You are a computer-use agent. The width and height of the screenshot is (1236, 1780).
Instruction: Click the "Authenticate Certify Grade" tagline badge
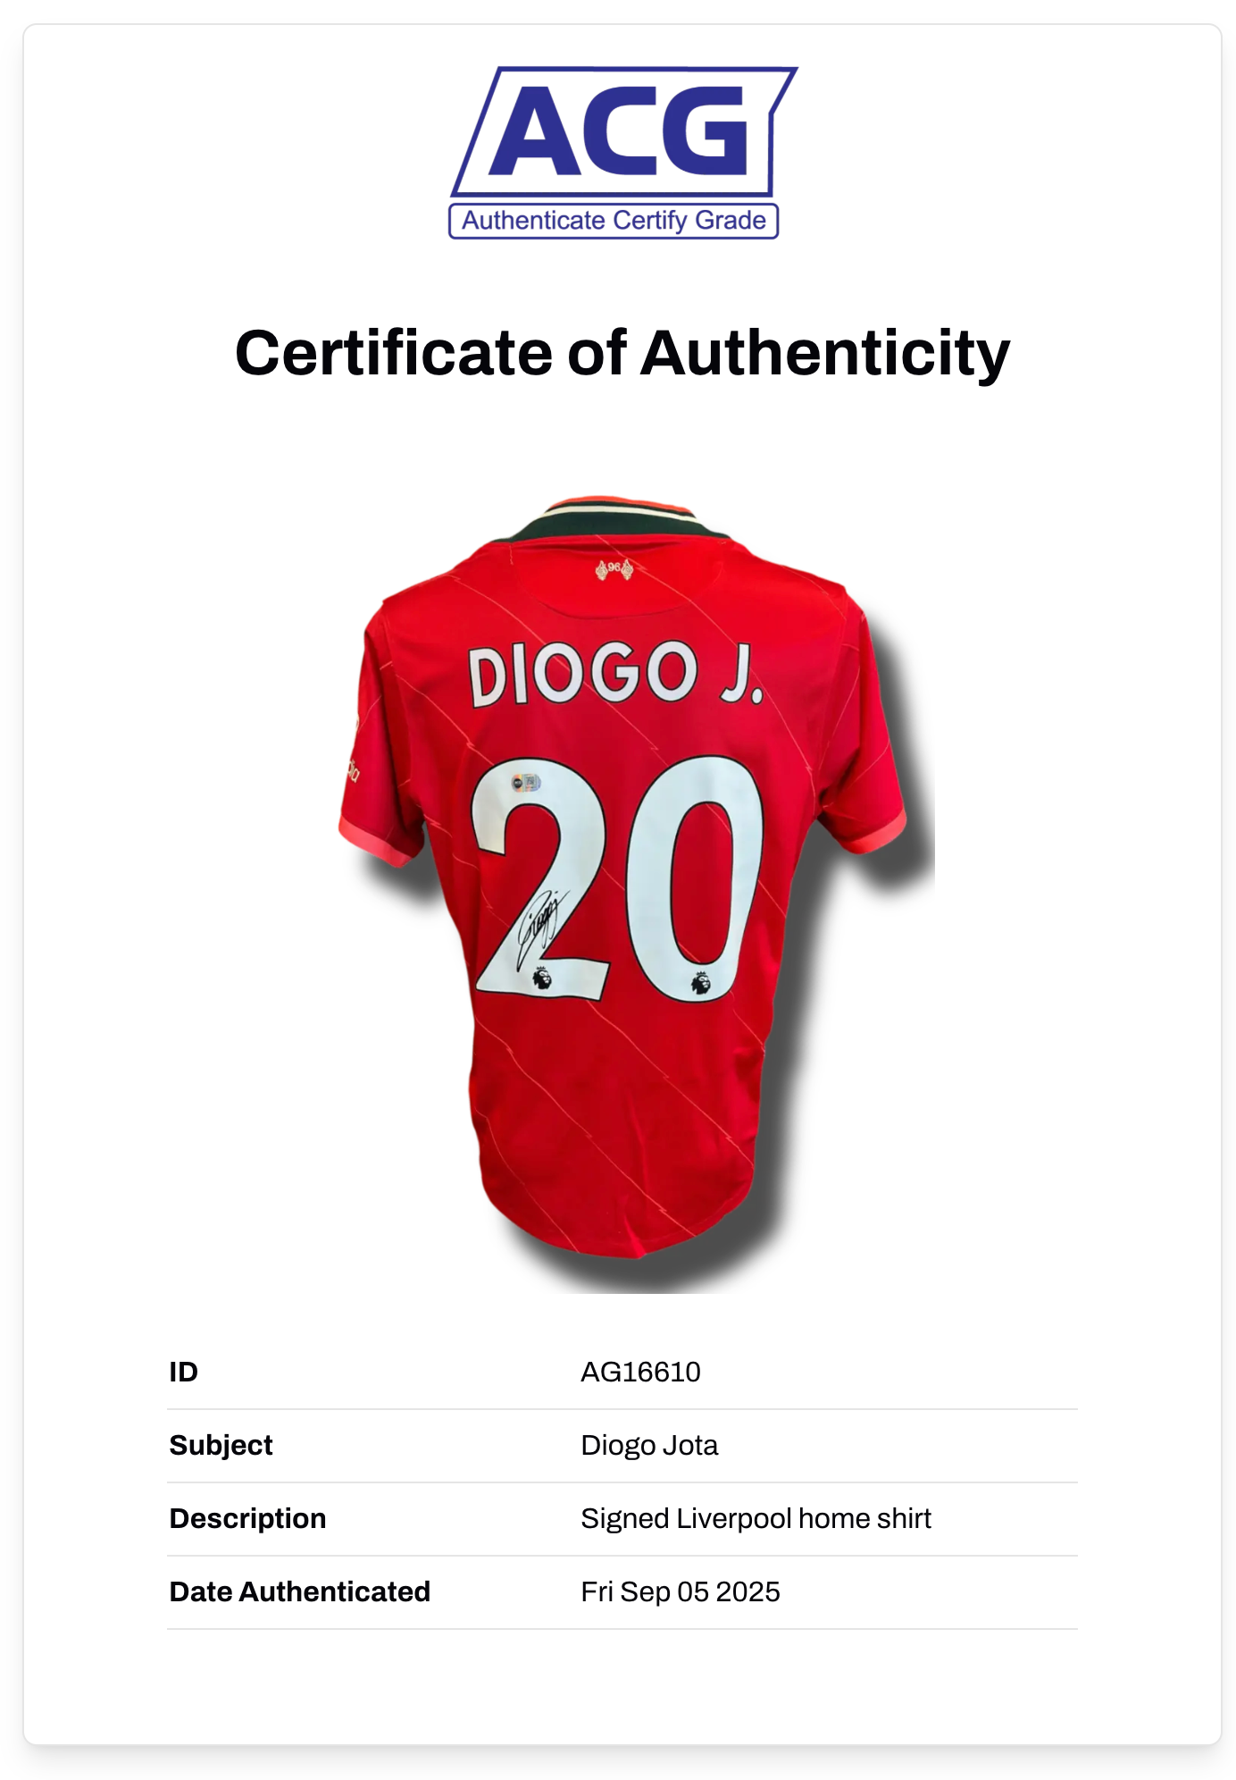click(x=614, y=221)
